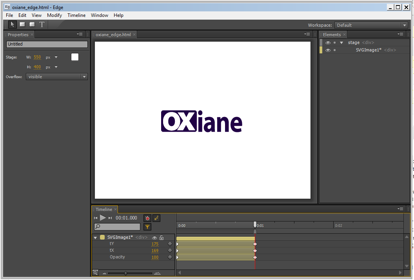
Task: Switch to the oxiane_edge.html tab
Action: coord(113,35)
